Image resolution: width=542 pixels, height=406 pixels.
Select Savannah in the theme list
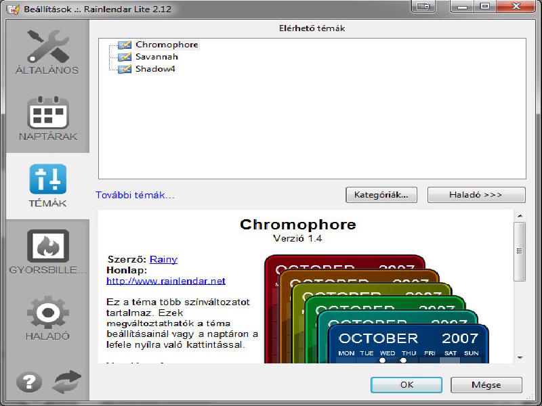coord(157,57)
